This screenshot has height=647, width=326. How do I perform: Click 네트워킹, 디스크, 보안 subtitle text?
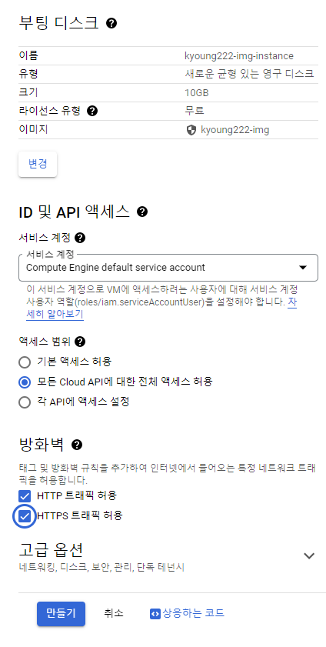(101, 568)
